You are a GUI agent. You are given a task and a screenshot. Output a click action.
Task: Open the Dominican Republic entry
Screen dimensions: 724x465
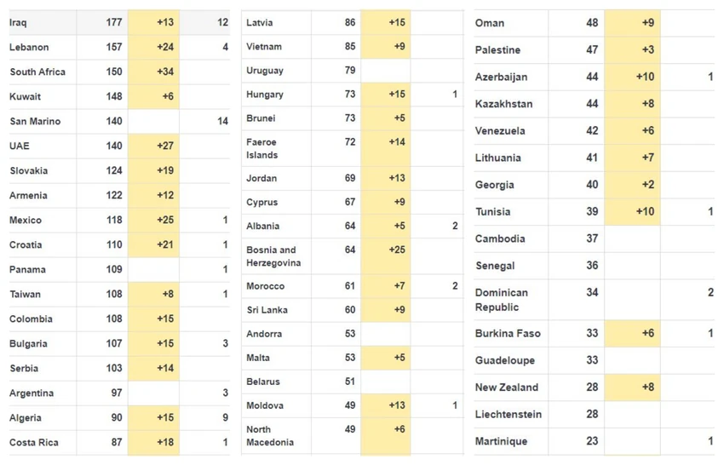502,300
